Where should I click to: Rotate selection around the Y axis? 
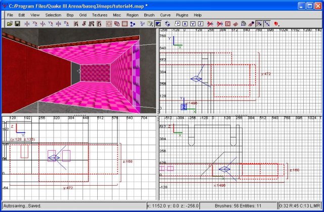[51, 24]
